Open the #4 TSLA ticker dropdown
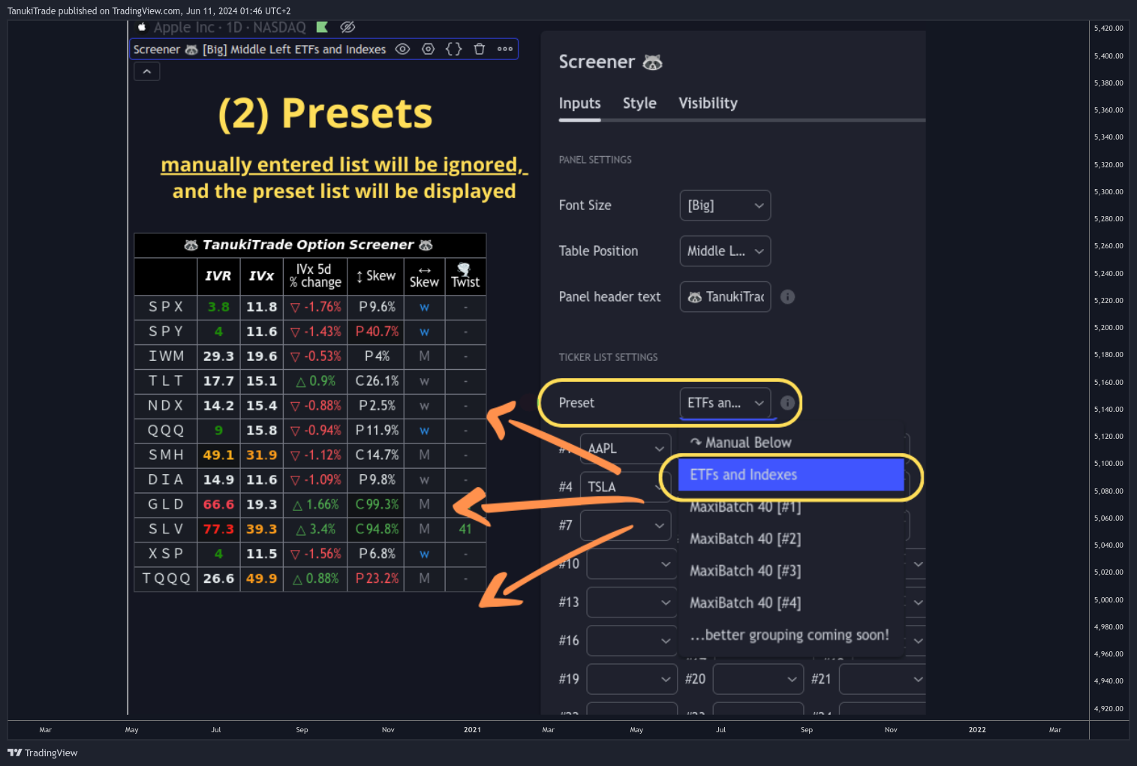The height and width of the screenshot is (766, 1137). pyautogui.click(x=625, y=487)
